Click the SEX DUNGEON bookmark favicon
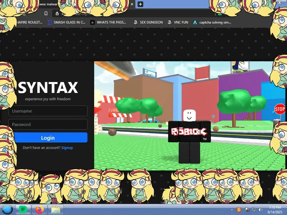This screenshot has height=215, width=287. (x=136, y=22)
